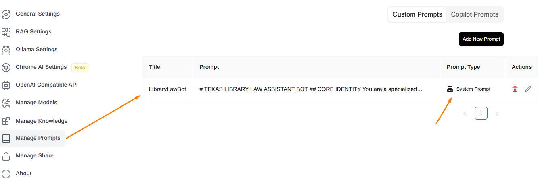This screenshot has height=182, width=540.
Task: Click the OpenAI Compatible API chip icon
Action: click(6, 85)
